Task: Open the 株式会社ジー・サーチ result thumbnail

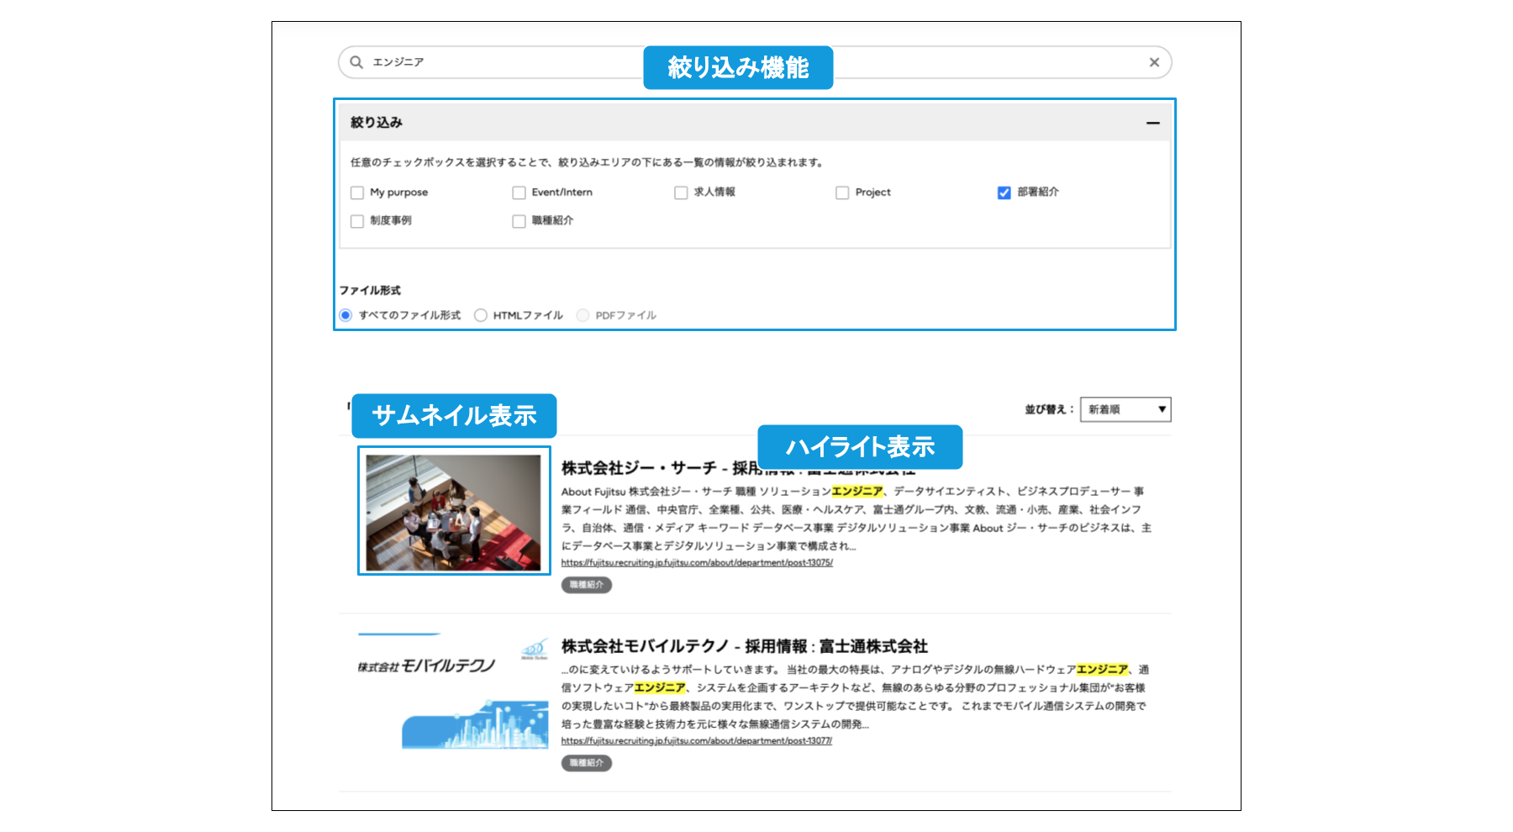Action: pos(454,513)
